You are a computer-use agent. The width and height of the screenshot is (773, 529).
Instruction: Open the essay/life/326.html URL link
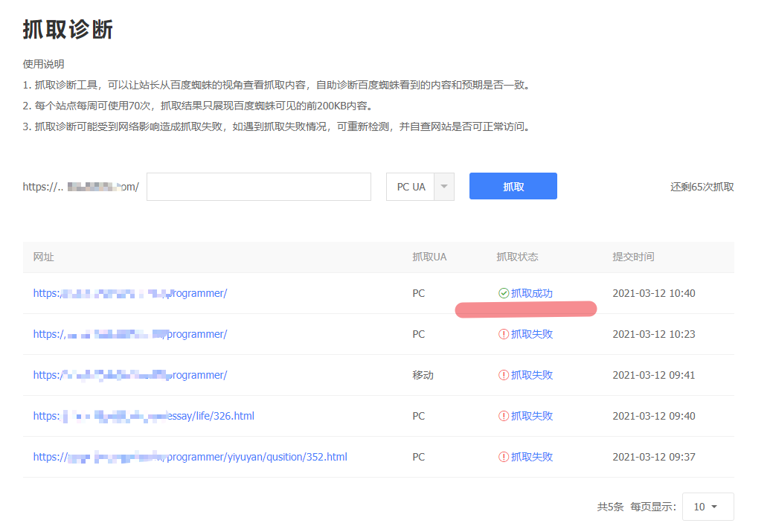[x=144, y=416]
